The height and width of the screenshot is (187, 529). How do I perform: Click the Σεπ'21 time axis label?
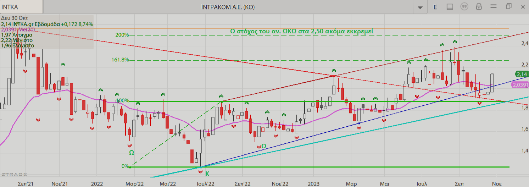click(26, 184)
